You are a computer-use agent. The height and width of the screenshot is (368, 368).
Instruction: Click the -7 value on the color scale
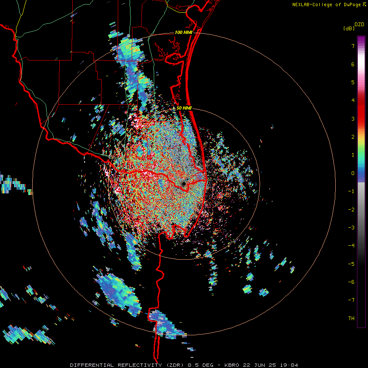(x=351, y=300)
